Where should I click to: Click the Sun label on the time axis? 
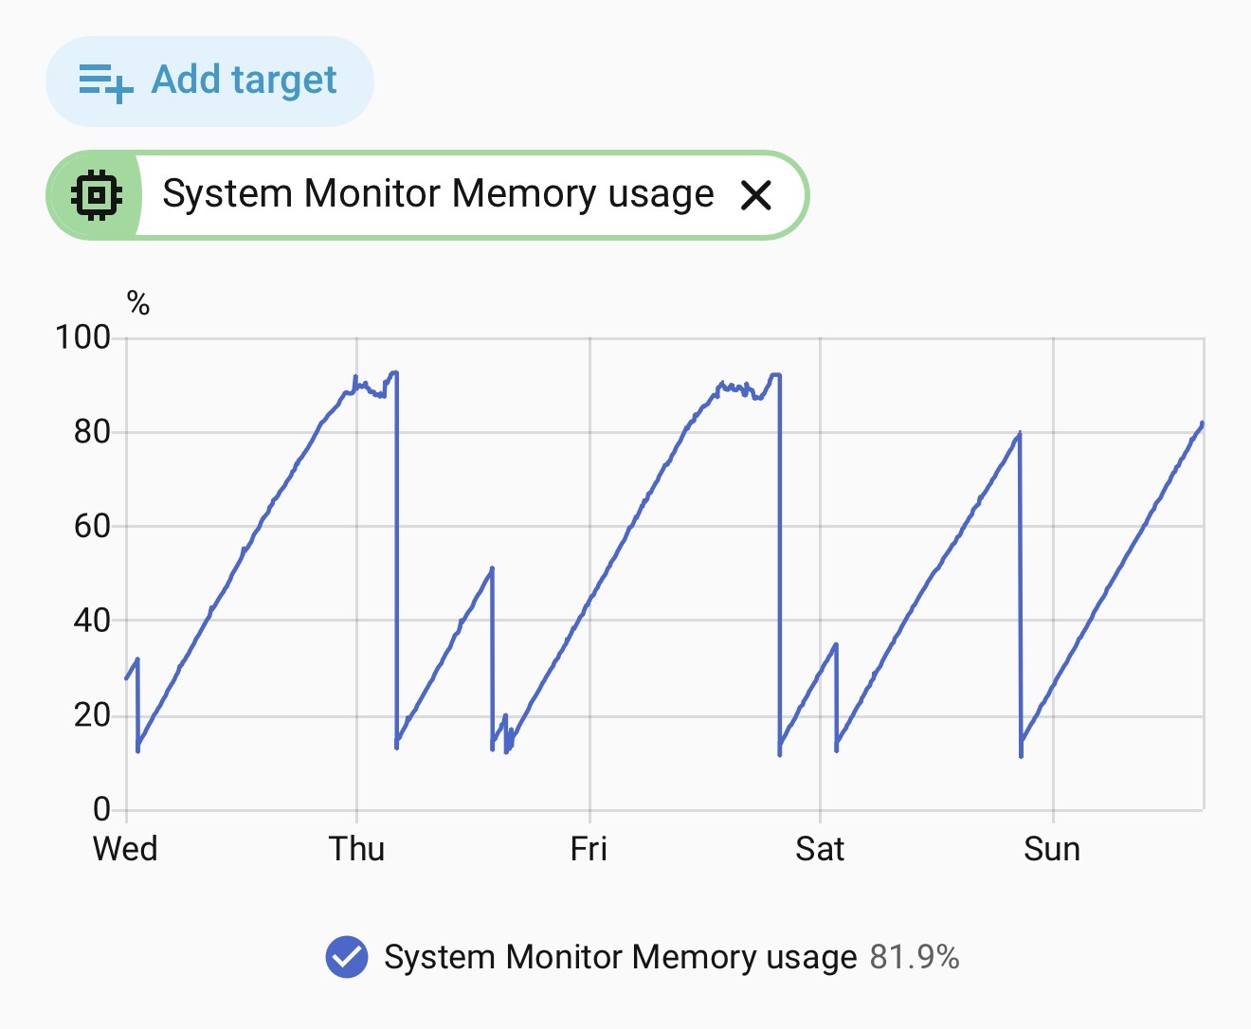coord(1052,848)
